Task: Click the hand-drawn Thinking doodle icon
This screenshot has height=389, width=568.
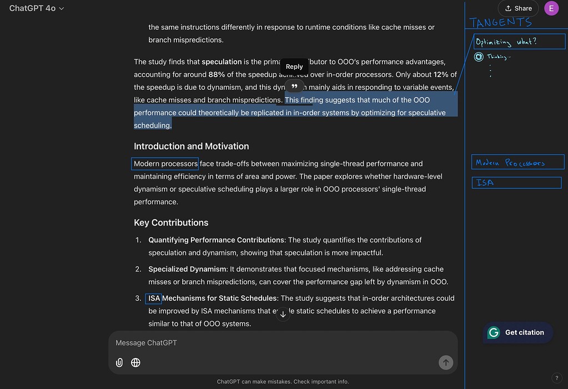Action: (x=479, y=56)
